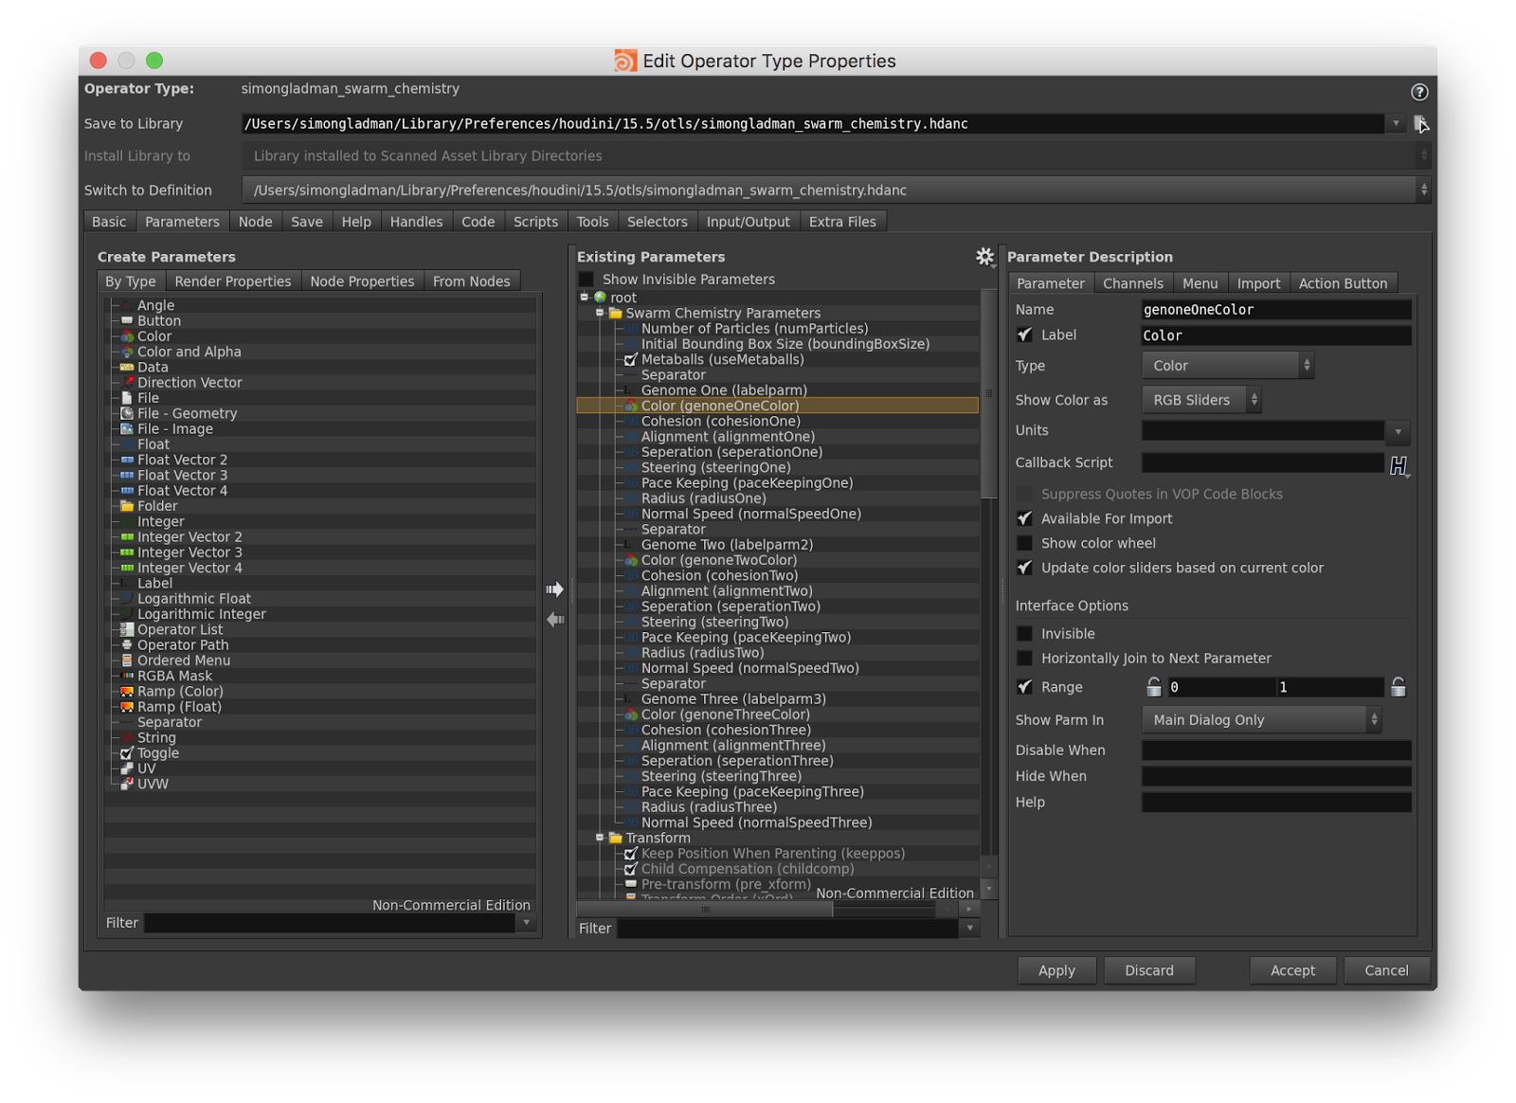Select the Toggle parameter type icon
Image resolution: width=1516 pixels, height=1103 pixels.
pyautogui.click(x=127, y=753)
